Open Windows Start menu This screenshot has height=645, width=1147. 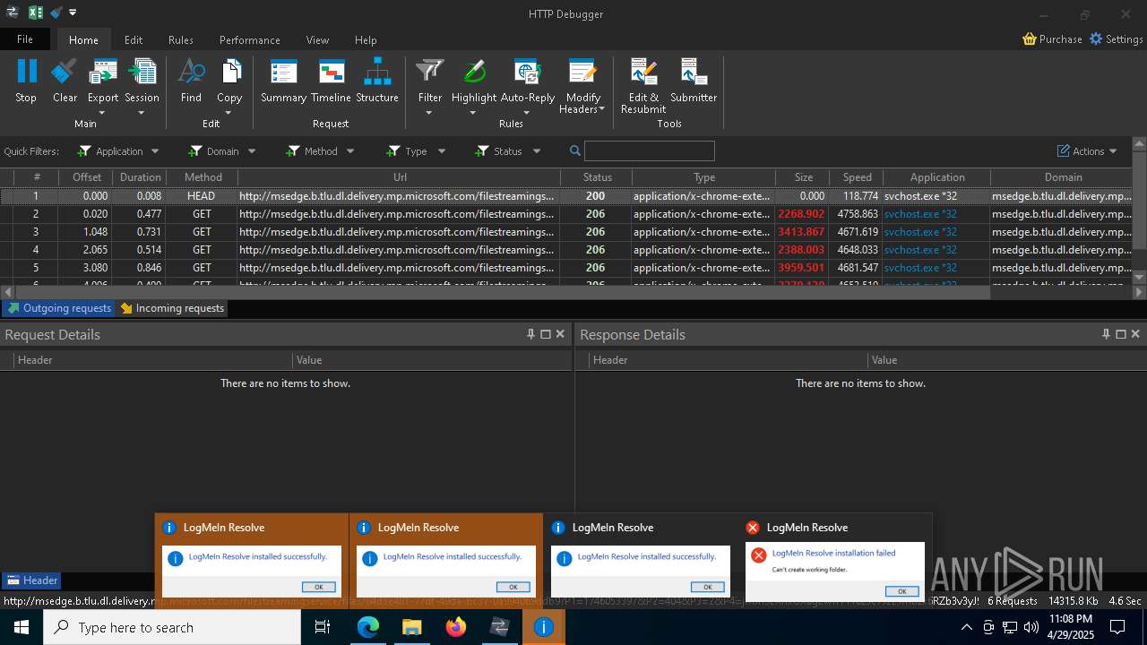pos(21,627)
